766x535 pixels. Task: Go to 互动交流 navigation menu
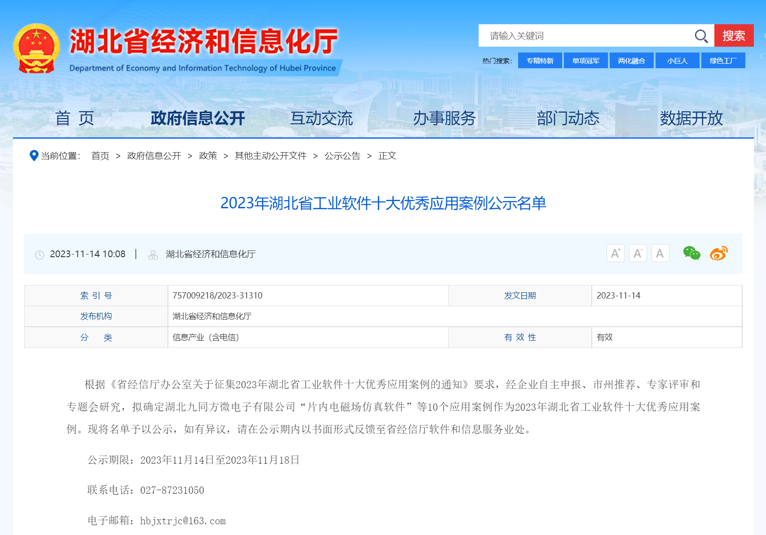pyautogui.click(x=321, y=118)
